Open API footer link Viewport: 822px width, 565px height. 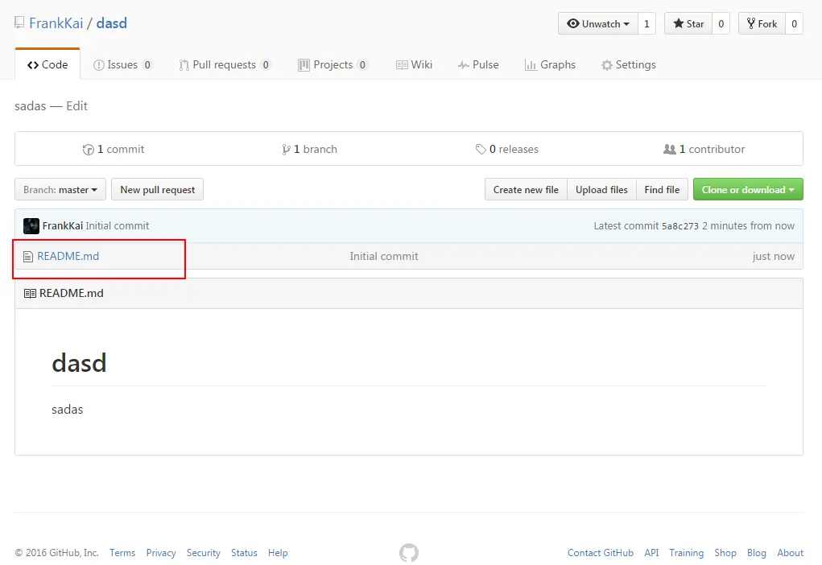coord(651,552)
